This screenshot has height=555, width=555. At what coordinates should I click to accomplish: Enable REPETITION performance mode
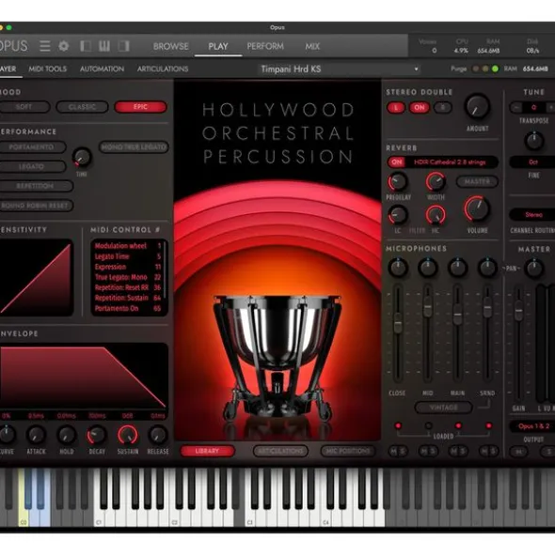click(36, 186)
